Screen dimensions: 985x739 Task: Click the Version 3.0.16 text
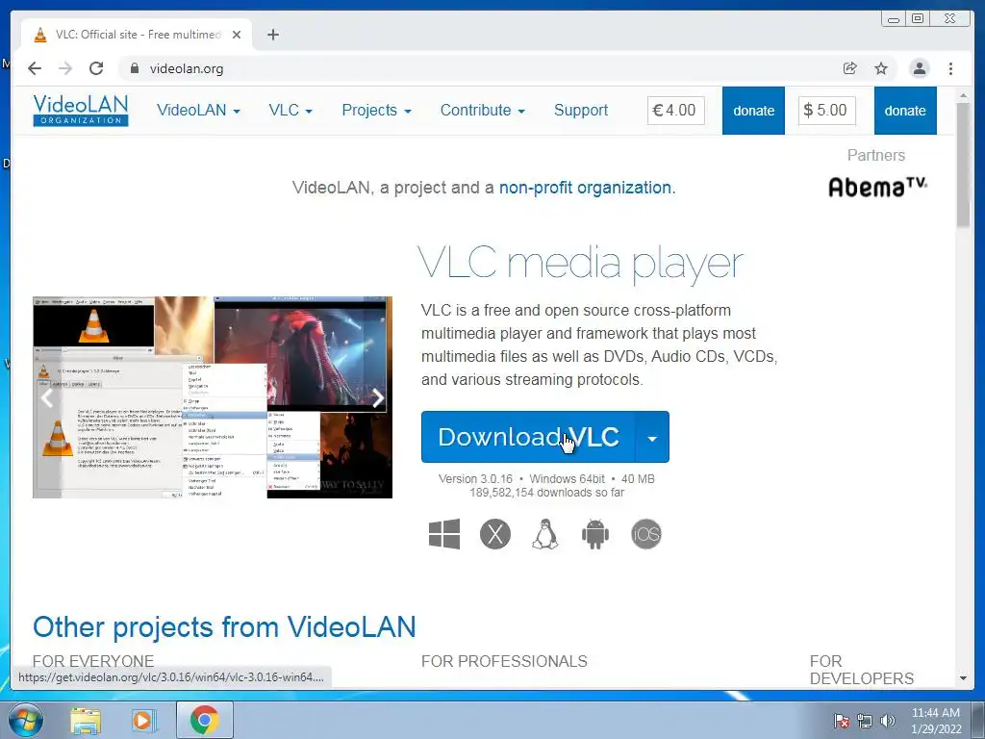point(475,479)
